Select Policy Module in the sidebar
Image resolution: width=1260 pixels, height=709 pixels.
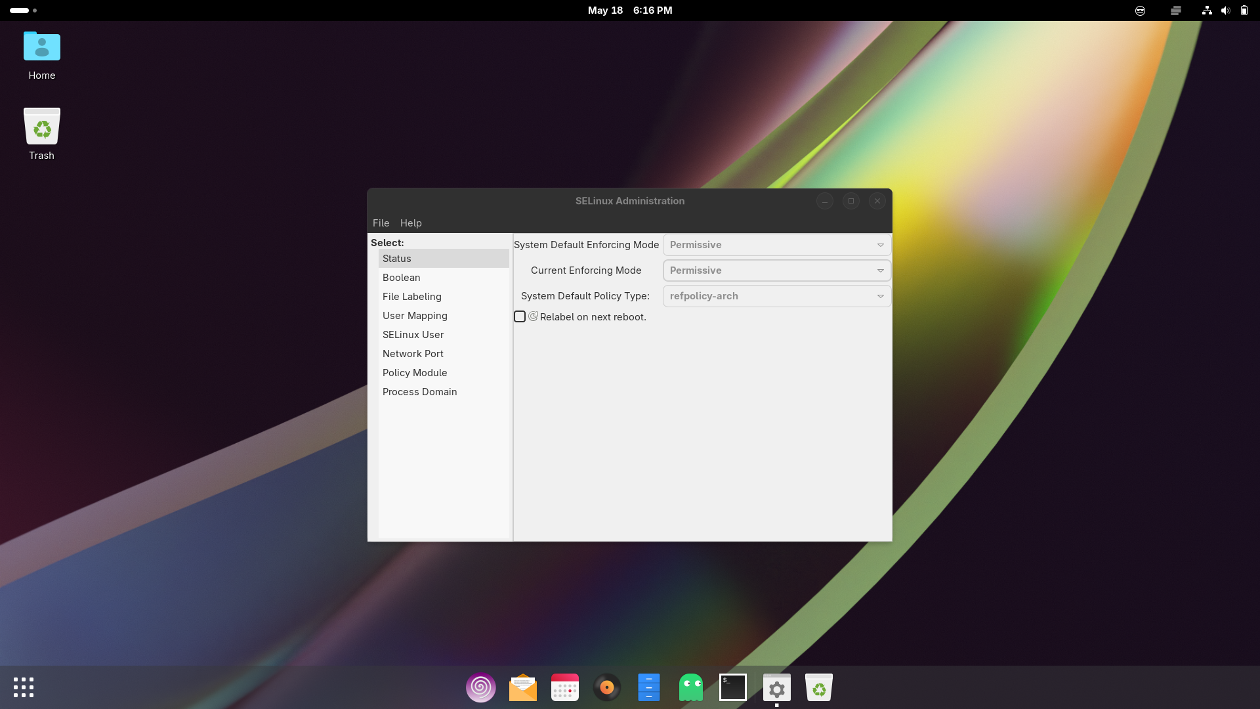pyautogui.click(x=444, y=373)
